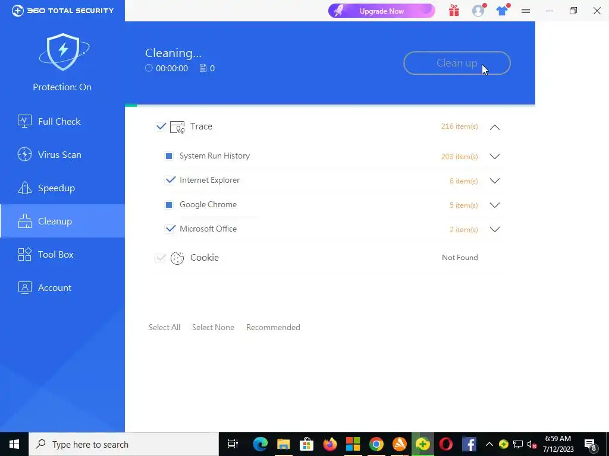Open Facebook app from the taskbar
Viewport: 609px width, 456px height.
tap(469, 444)
